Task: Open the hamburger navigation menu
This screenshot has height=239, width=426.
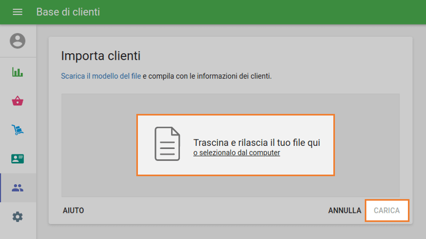Action: [18, 12]
